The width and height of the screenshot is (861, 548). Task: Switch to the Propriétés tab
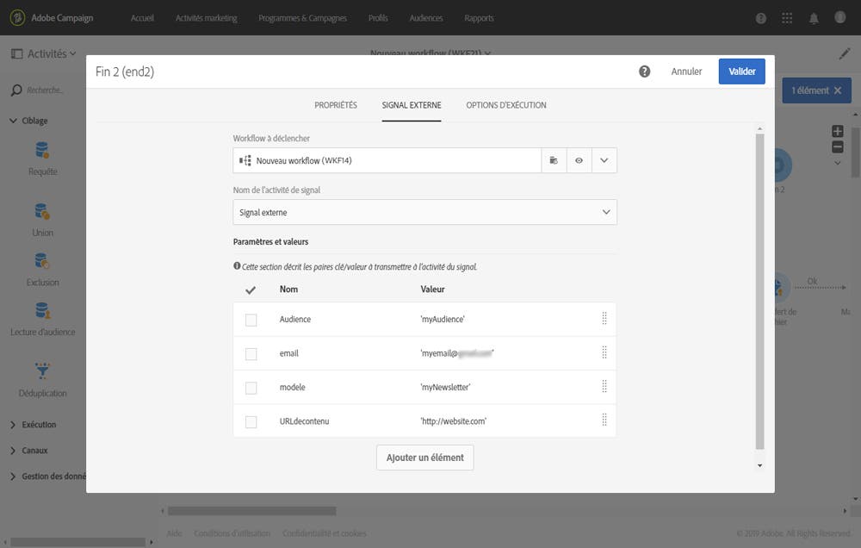(334, 104)
